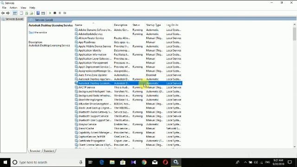Open the Windows Start button
Screen dimensions: 297x167
point(5,162)
